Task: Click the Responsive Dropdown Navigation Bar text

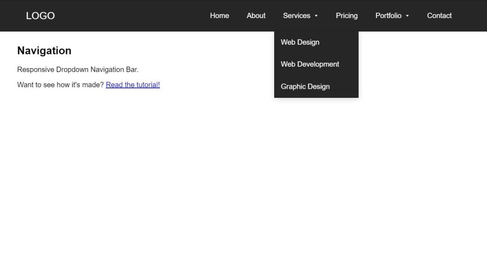Action: [x=78, y=69]
